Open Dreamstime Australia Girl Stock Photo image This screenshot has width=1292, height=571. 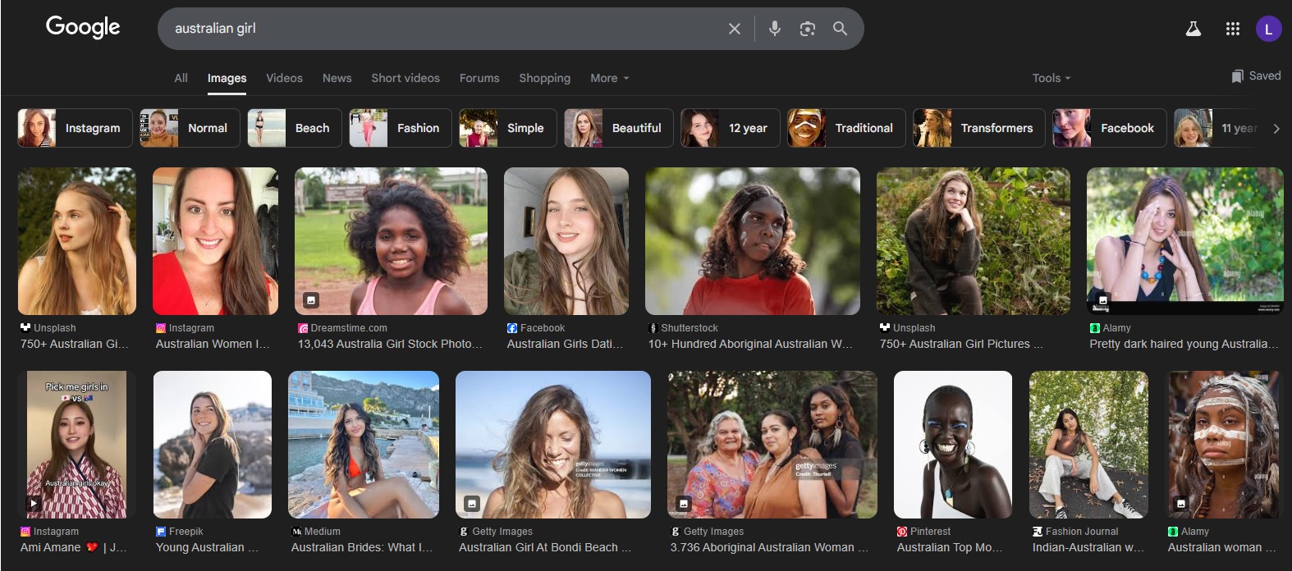point(391,241)
